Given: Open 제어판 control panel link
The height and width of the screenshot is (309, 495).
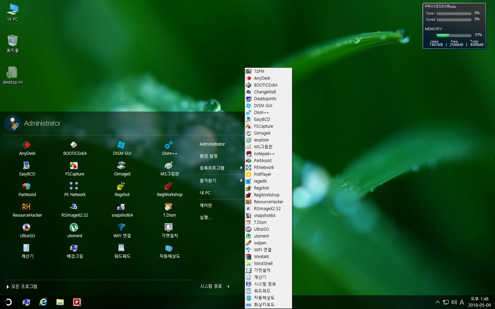Looking at the screenshot, I should pos(206,205).
